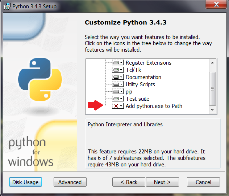Go back with the < Back button
229x196 pixels.
pyautogui.click(x=129, y=182)
